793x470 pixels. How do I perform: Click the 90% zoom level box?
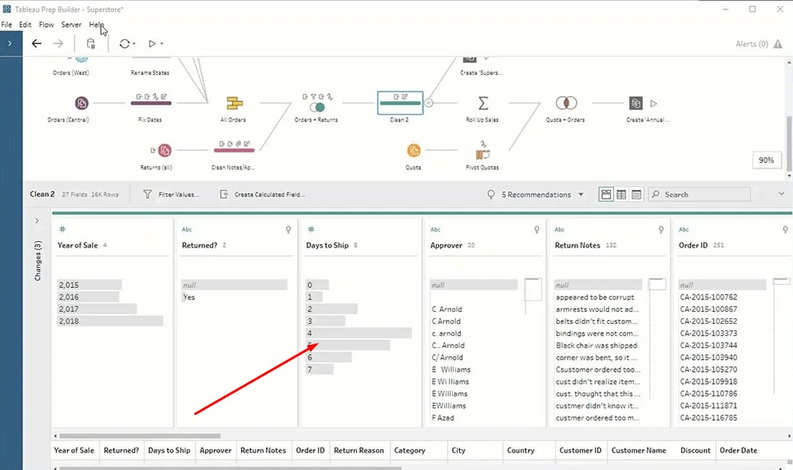click(x=766, y=160)
